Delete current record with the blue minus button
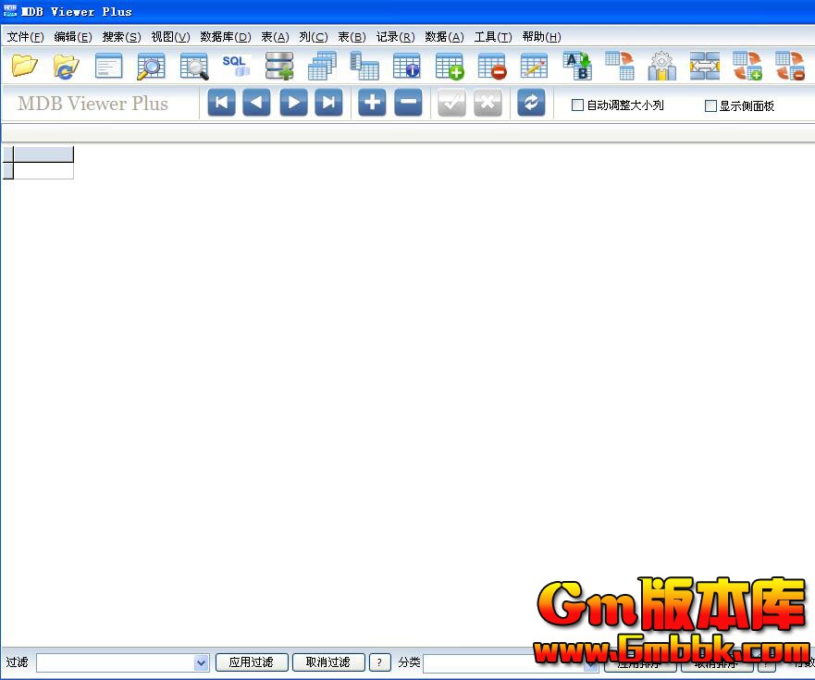Viewport: 815px width, 680px height. point(408,103)
